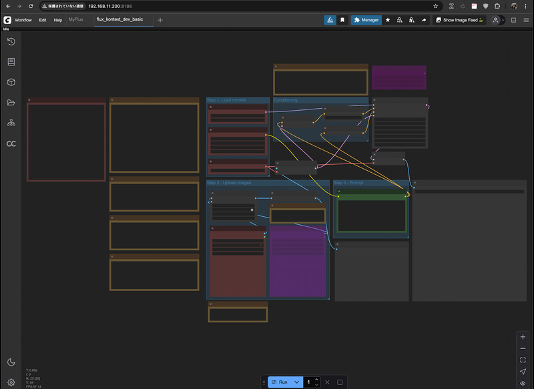Viewport: 534px width, 389px height.
Task: Click the star icon in the top toolbar
Action: 387,20
